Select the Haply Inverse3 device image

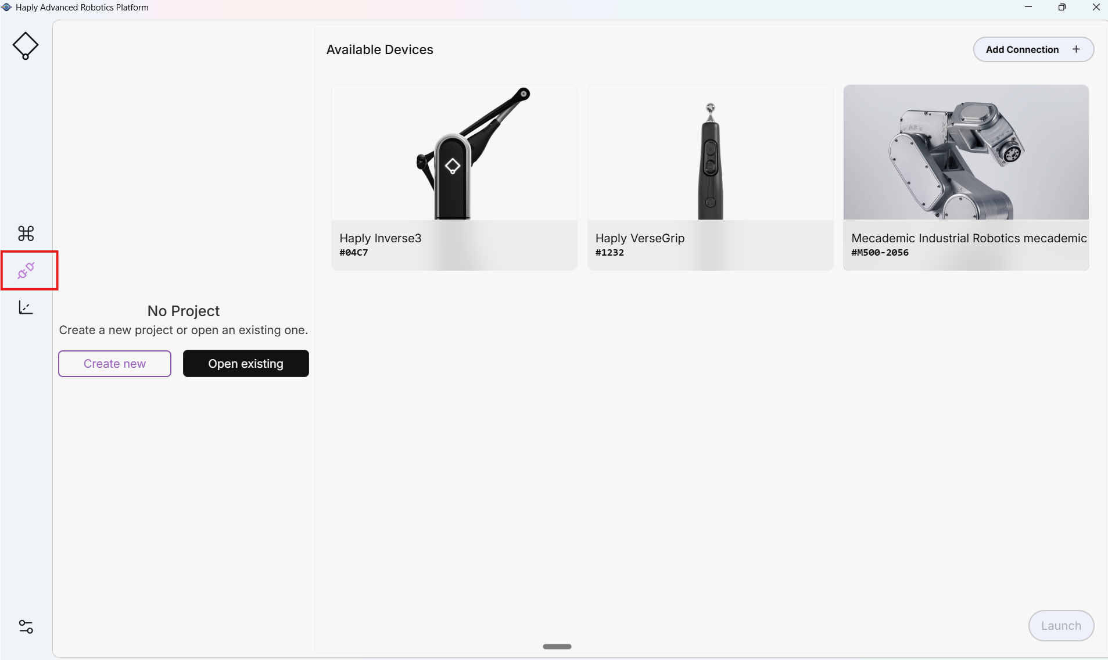[x=454, y=152]
